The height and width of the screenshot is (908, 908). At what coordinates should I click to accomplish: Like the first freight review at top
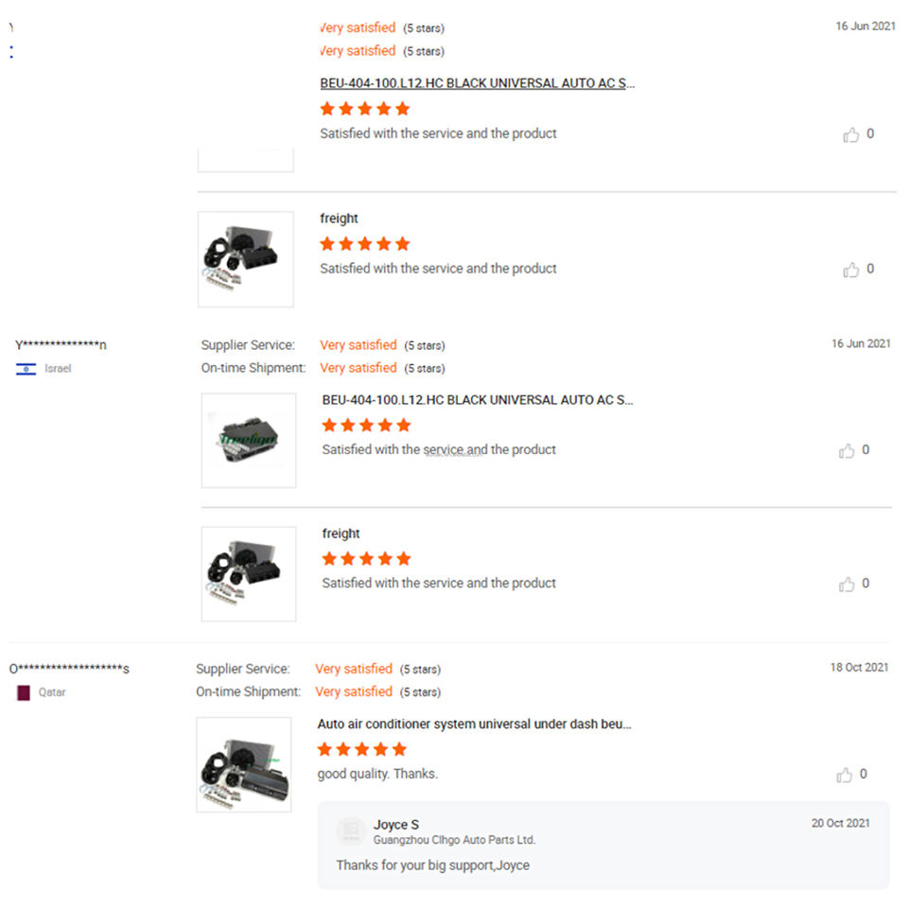(x=851, y=271)
